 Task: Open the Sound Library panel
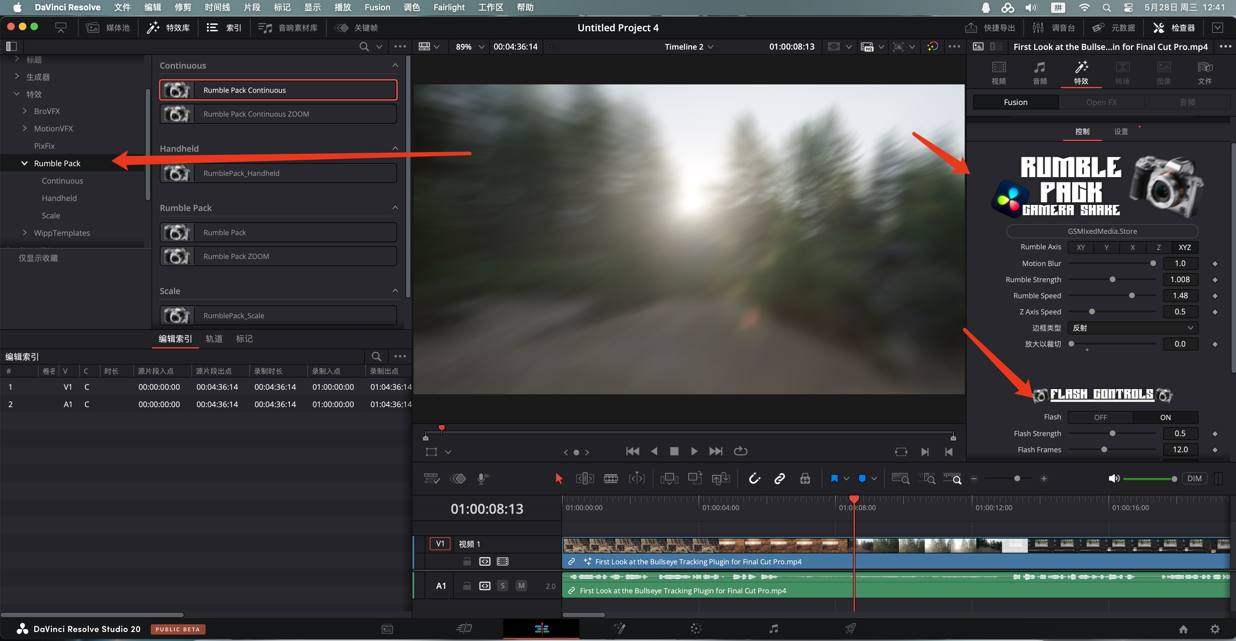[x=288, y=28]
